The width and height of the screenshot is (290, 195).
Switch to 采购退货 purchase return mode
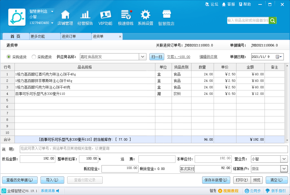pos(33,56)
